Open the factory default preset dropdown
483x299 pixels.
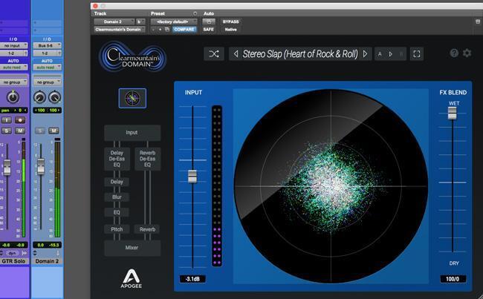(174, 22)
